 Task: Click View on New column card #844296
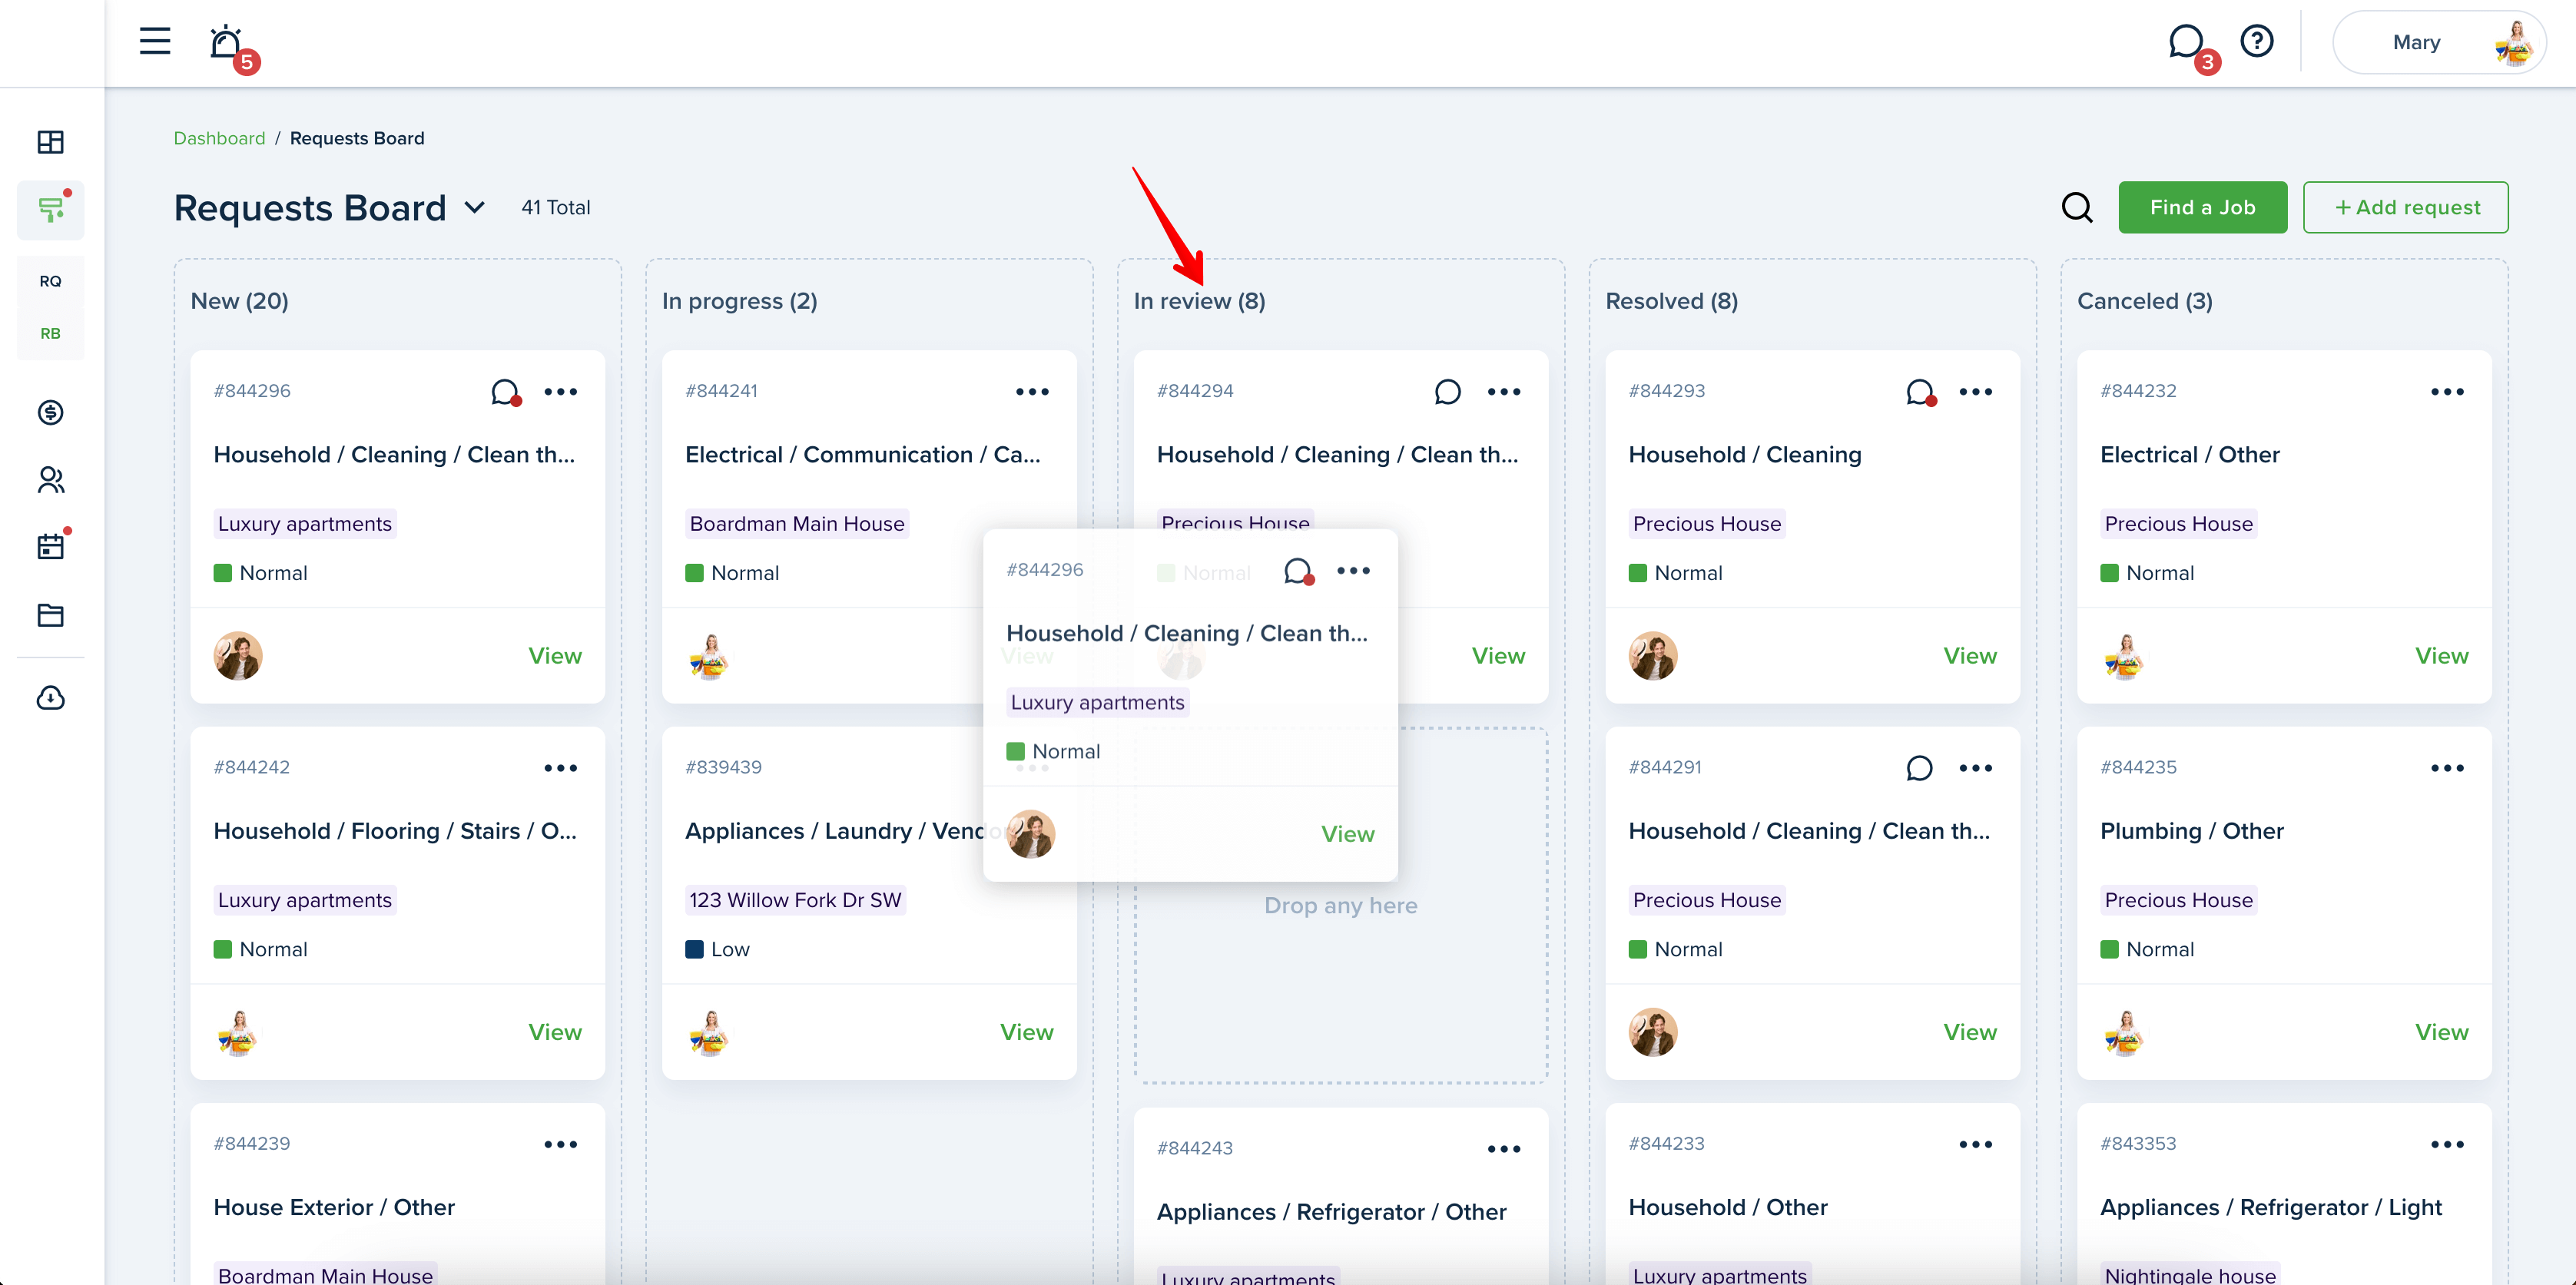coord(555,656)
